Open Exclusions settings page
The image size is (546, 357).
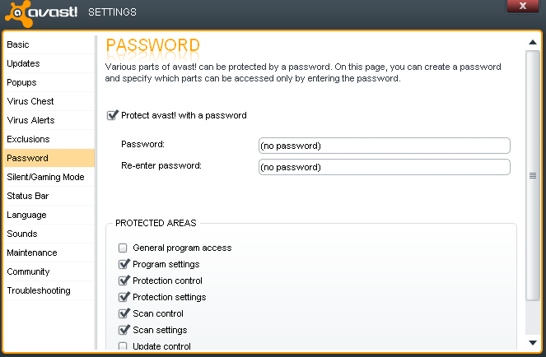click(x=49, y=139)
